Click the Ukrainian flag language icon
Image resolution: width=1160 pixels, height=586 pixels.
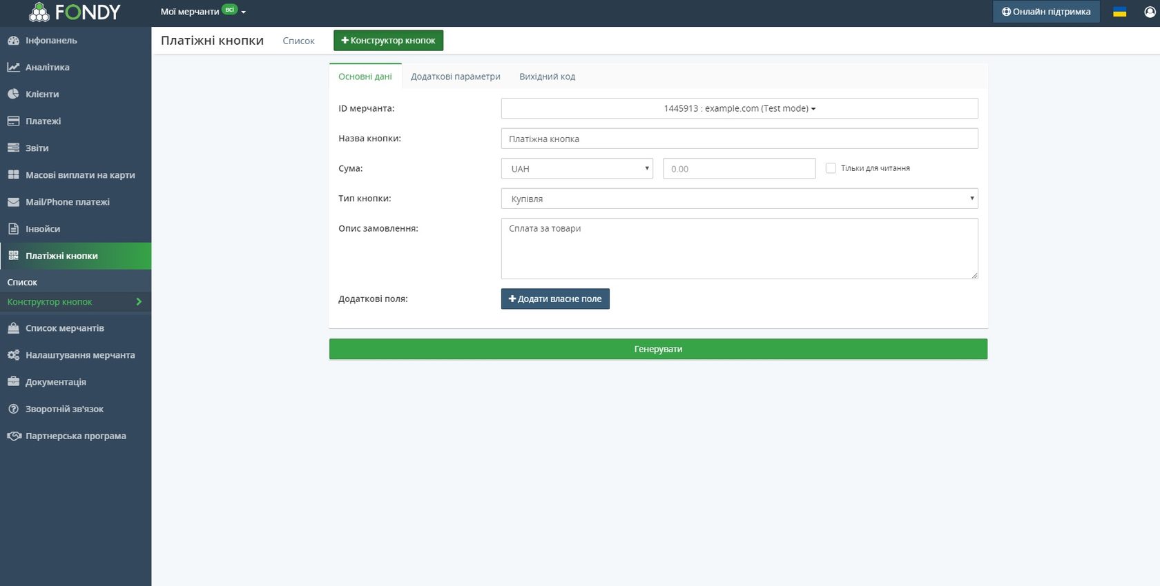click(x=1120, y=12)
